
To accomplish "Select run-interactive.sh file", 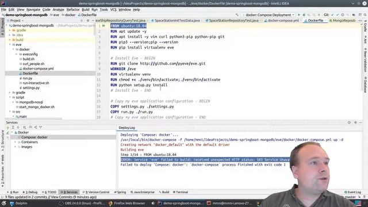I will (x=36, y=83).
